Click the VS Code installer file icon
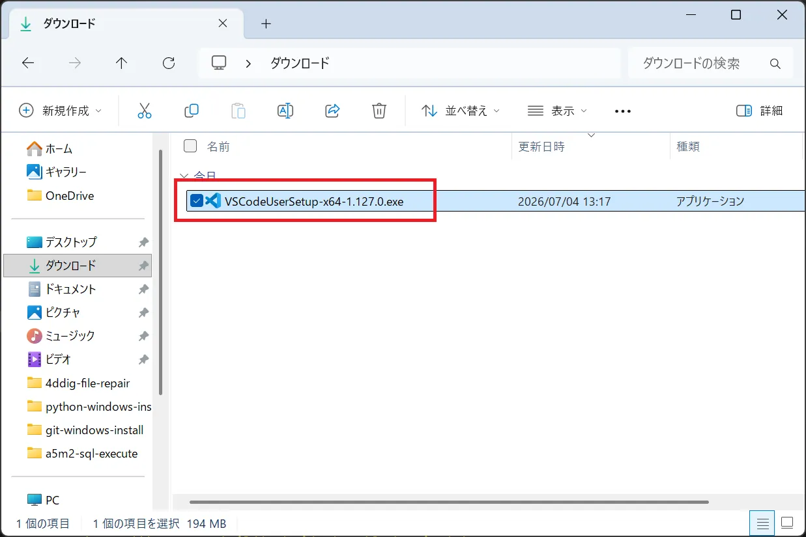This screenshot has width=806, height=537. click(213, 201)
